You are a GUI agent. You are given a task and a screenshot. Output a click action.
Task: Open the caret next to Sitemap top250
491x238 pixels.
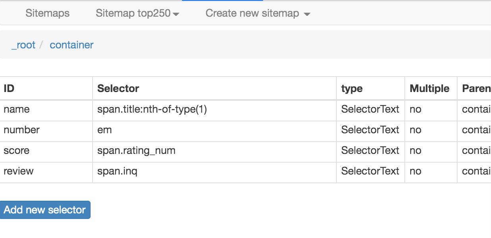click(x=176, y=13)
